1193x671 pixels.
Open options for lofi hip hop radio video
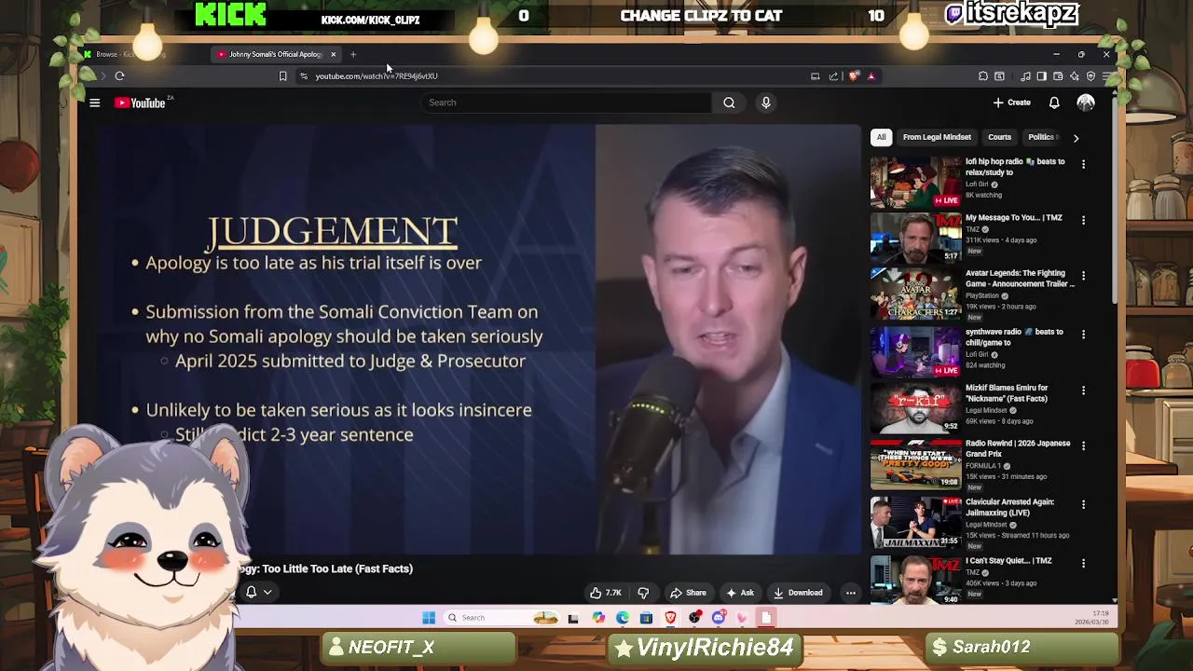pyautogui.click(x=1083, y=164)
